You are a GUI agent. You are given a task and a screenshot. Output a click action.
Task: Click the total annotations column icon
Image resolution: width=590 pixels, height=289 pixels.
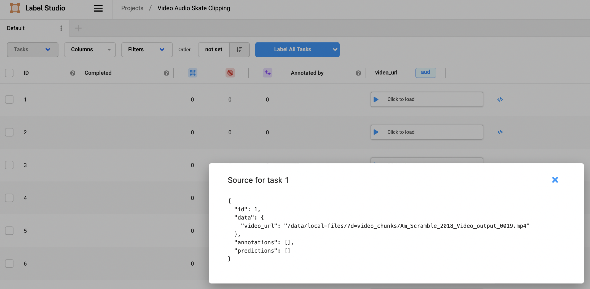coord(193,73)
